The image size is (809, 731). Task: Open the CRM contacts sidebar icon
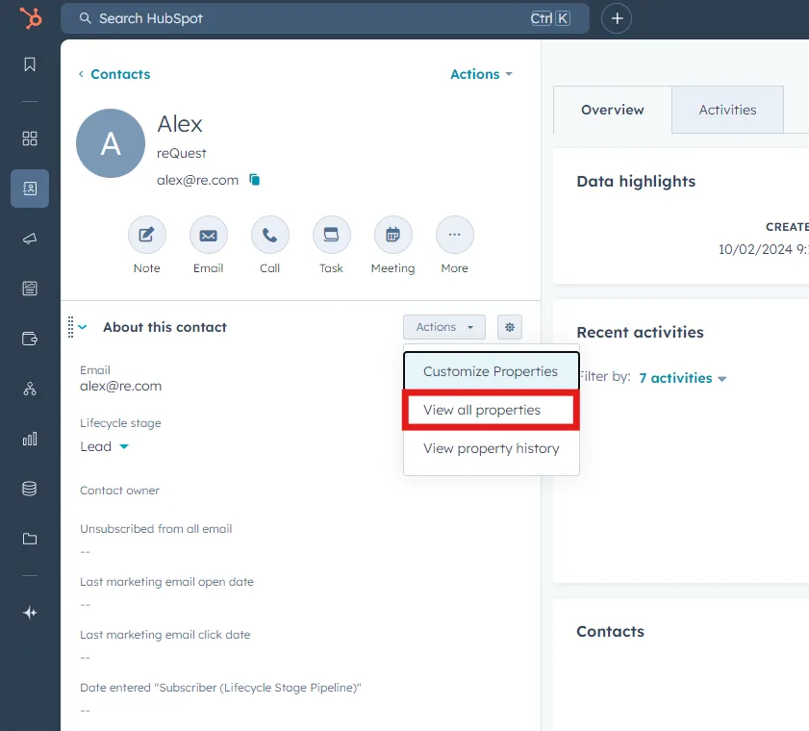[x=30, y=189]
